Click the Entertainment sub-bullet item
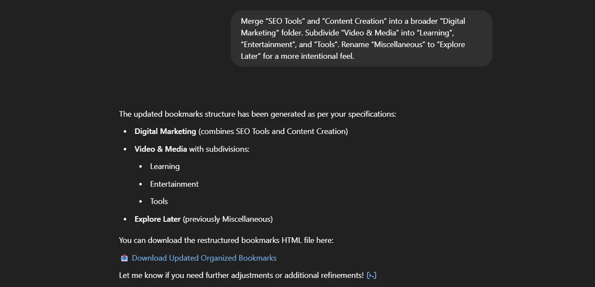The width and height of the screenshot is (595, 287). point(174,184)
